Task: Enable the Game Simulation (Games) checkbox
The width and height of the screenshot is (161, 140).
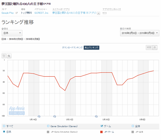Action: [48, 126]
